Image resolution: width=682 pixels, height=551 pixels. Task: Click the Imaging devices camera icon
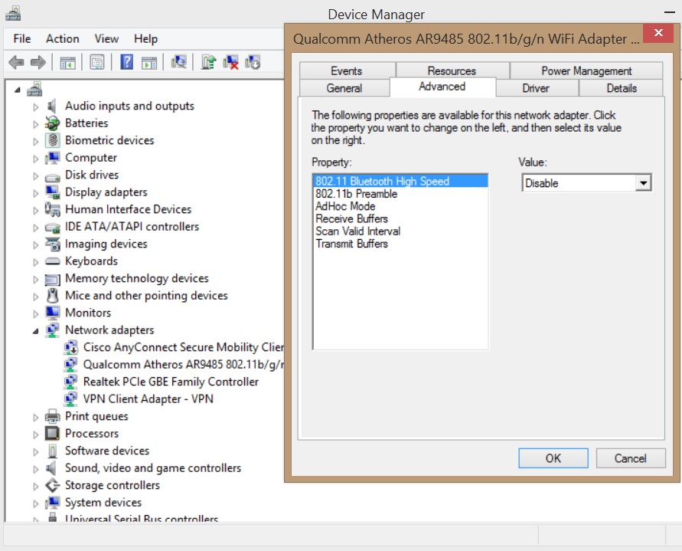pos(53,244)
